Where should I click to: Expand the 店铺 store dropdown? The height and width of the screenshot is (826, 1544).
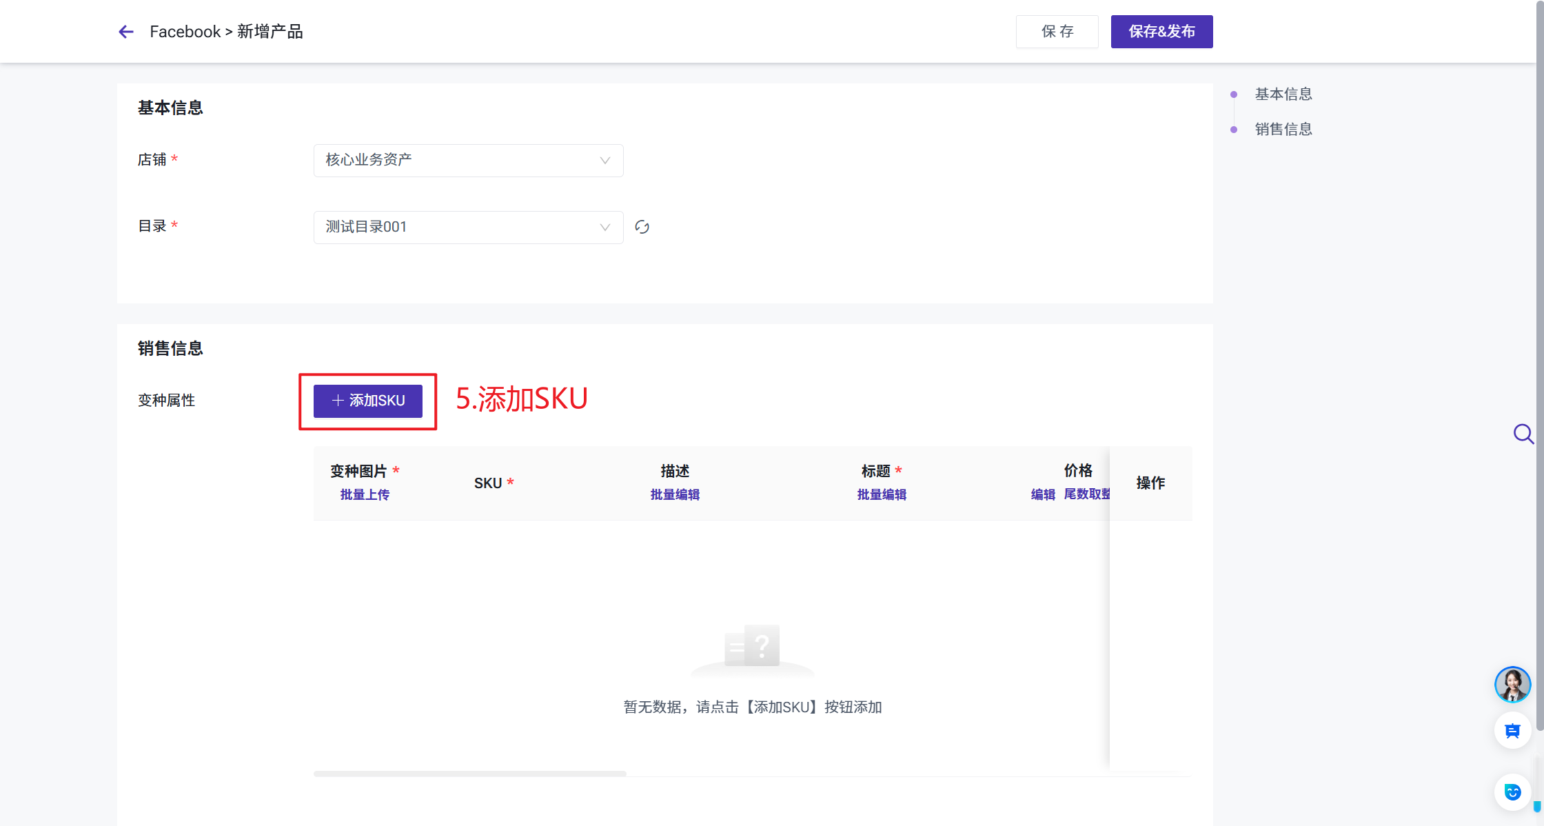[468, 161]
